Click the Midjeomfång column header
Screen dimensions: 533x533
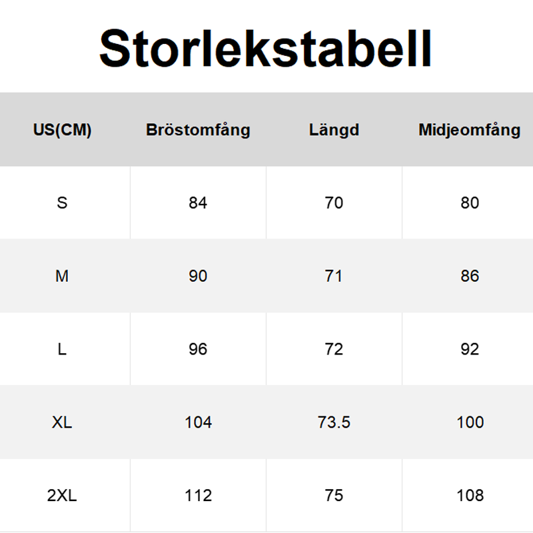[x=469, y=130]
